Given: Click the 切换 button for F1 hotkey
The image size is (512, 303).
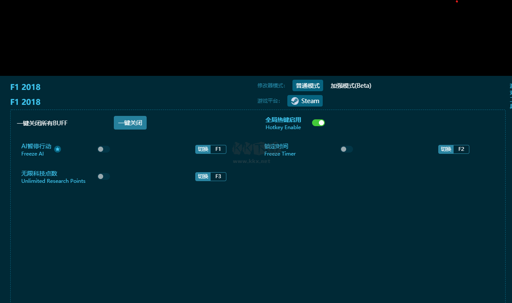Looking at the screenshot, I should click(203, 149).
